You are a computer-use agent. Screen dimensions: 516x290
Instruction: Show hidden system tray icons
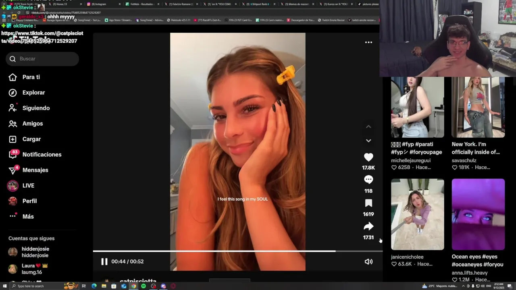(463, 286)
